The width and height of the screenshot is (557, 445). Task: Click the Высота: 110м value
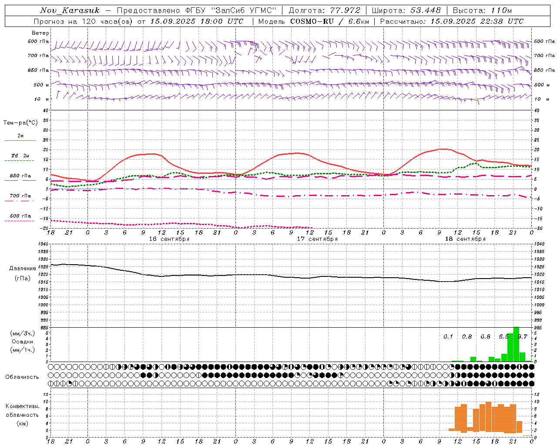482,10
